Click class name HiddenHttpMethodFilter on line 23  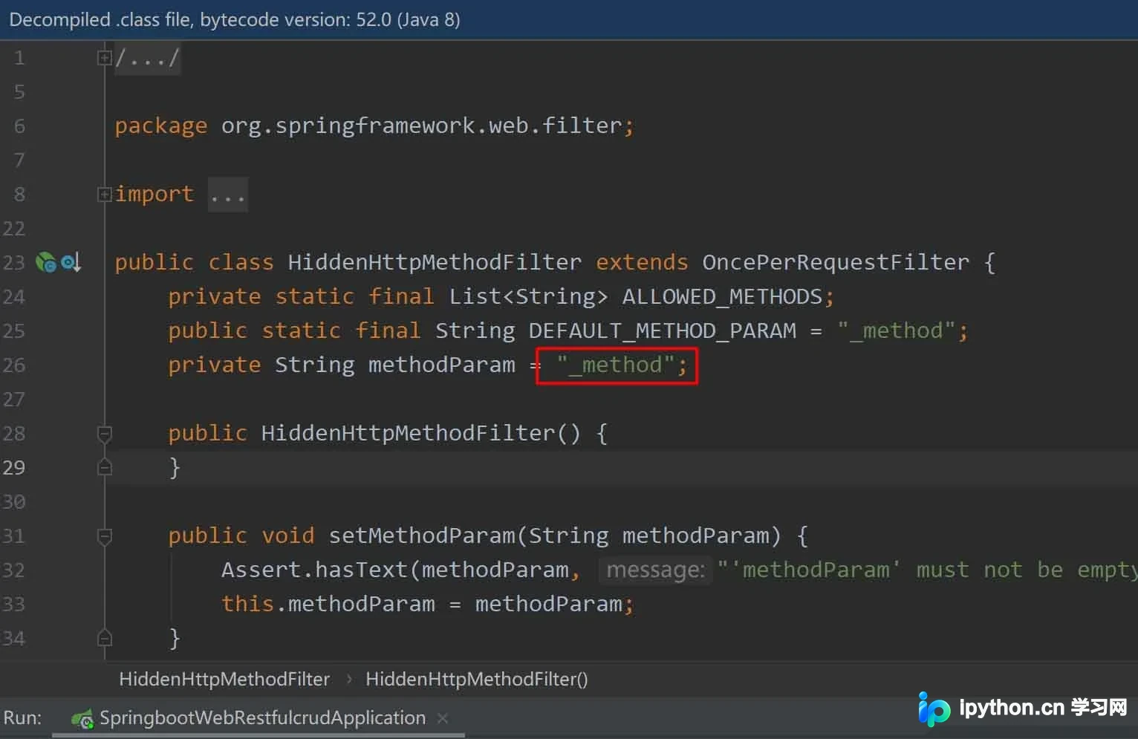click(435, 262)
